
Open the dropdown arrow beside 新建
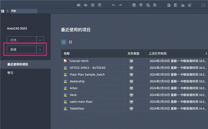pyautogui.click(x=40, y=49)
